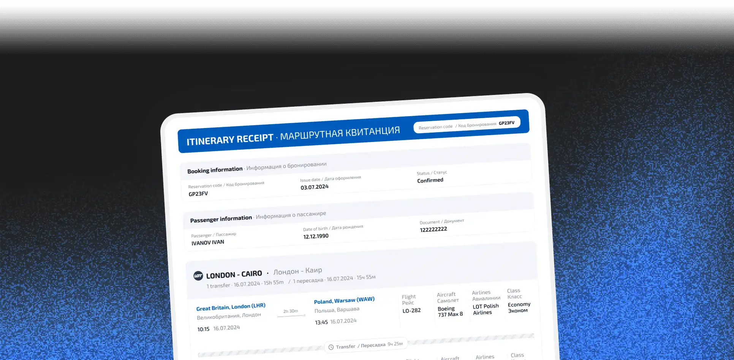Click the Boeing 737 Max 8 aircraft value
The height and width of the screenshot is (360, 734).
450,311
